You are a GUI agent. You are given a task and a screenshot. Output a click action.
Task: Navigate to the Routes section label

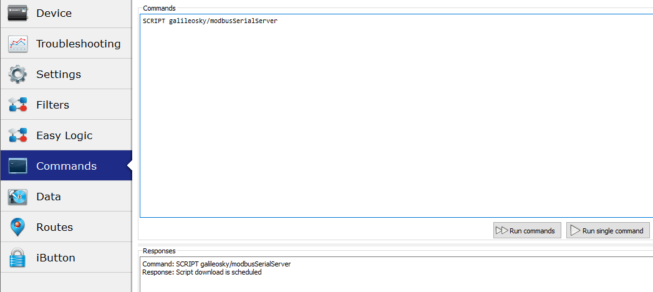[54, 227]
